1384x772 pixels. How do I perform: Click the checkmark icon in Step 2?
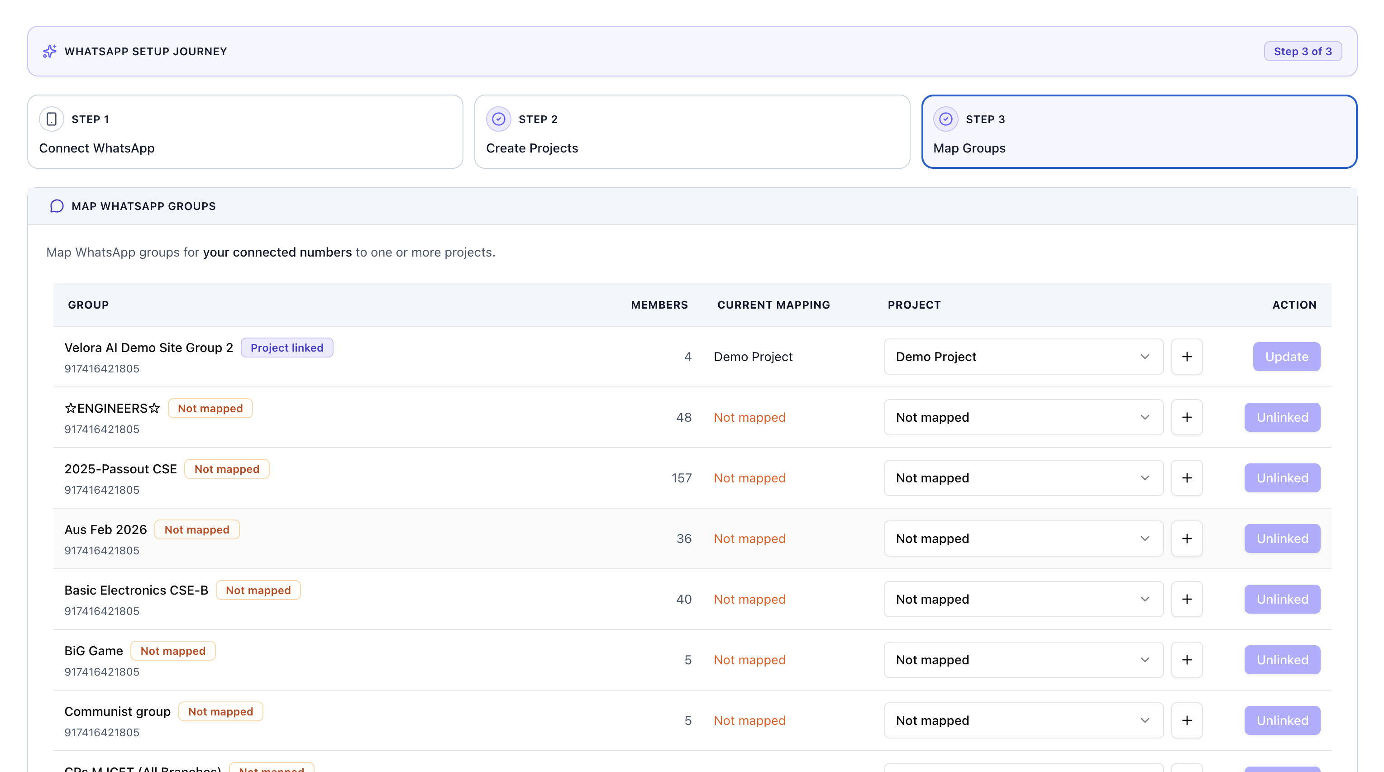pos(499,119)
